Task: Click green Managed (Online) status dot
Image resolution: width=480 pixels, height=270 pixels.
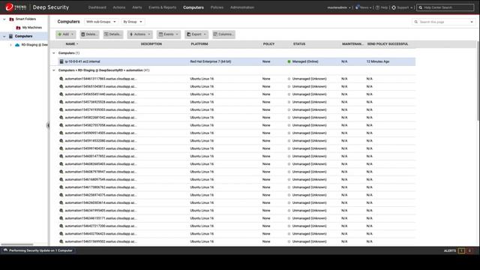Action: (x=289, y=61)
